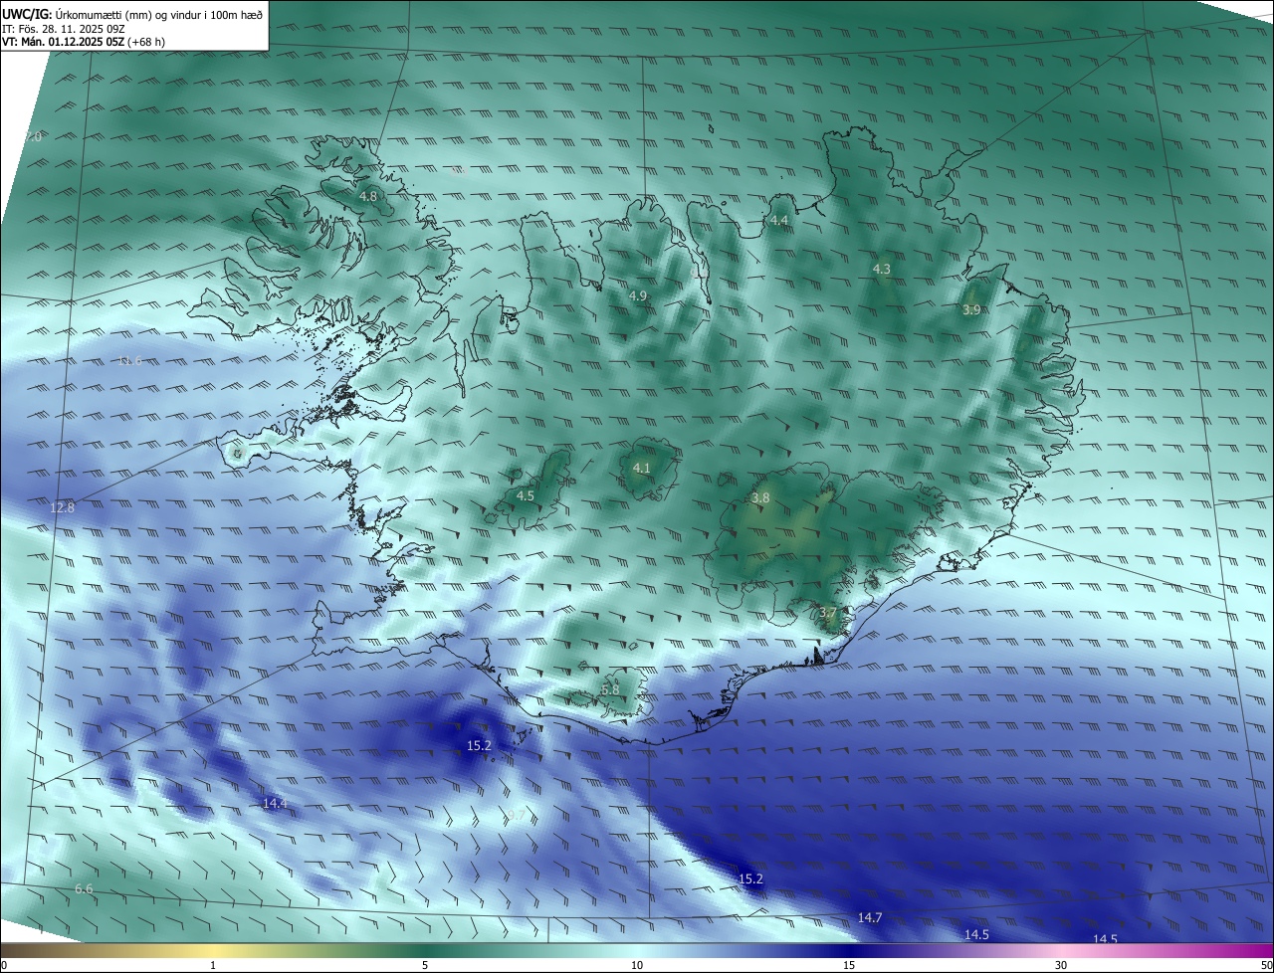Click the IT initial time line 28. 11. 2025 09Z
The height and width of the screenshot is (973, 1274).
pos(63,28)
